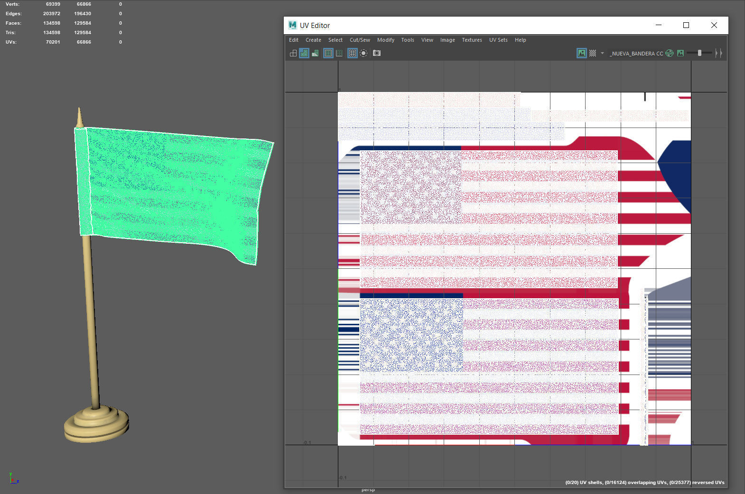Screen dimensions: 745x494
Task: Open the Modify menu
Action: pos(386,40)
